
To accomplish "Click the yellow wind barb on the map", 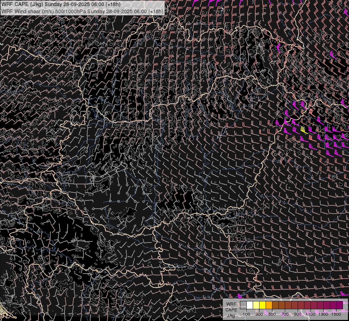I will pyautogui.click(x=303, y=129).
